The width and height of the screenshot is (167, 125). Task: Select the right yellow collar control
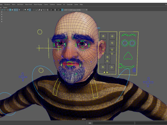[x=94, y=87]
